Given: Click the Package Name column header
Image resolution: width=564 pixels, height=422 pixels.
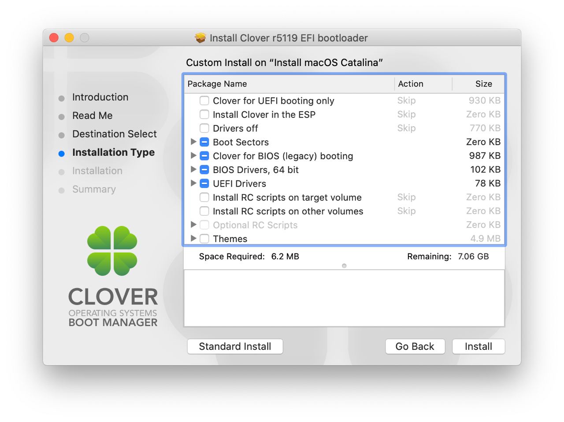Looking at the screenshot, I should [289, 84].
